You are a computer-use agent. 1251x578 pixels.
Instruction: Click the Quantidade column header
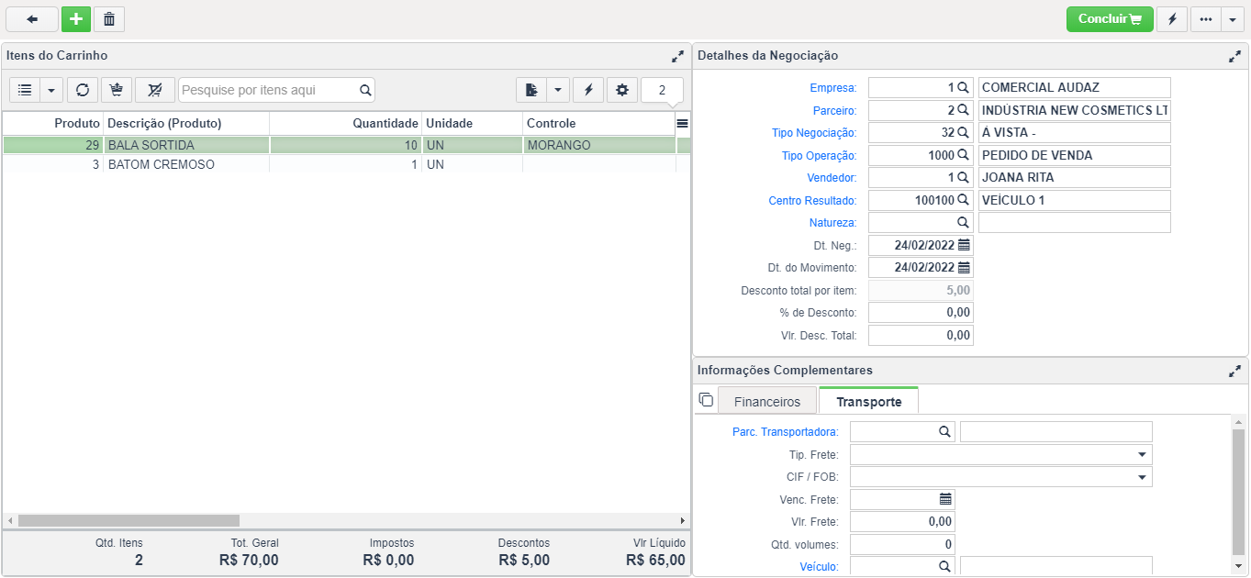(345, 123)
